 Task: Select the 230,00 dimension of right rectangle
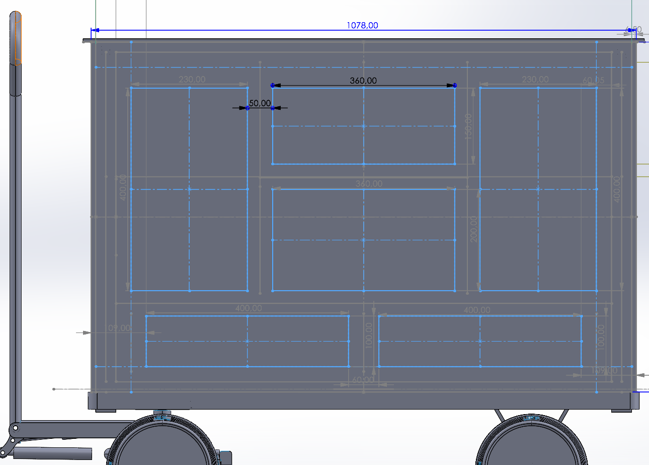pos(535,79)
